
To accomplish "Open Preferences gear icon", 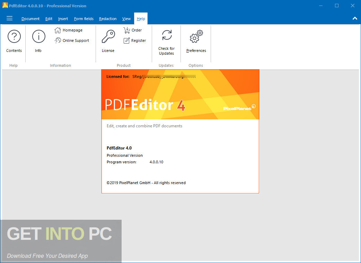I will tap(196, 37).
